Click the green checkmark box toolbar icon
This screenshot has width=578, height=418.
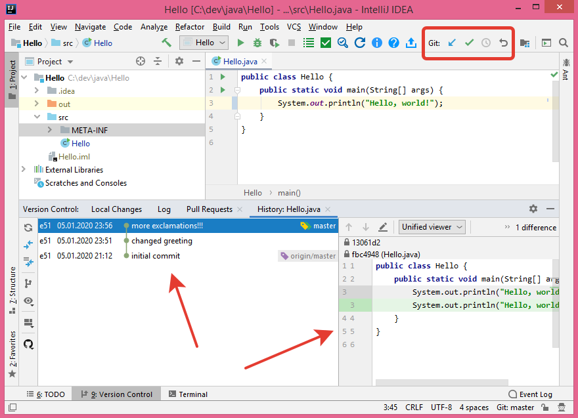(x=326, y=43)
